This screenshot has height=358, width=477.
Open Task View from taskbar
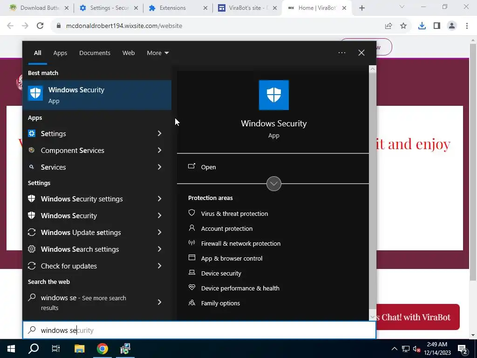click(56, 349)
